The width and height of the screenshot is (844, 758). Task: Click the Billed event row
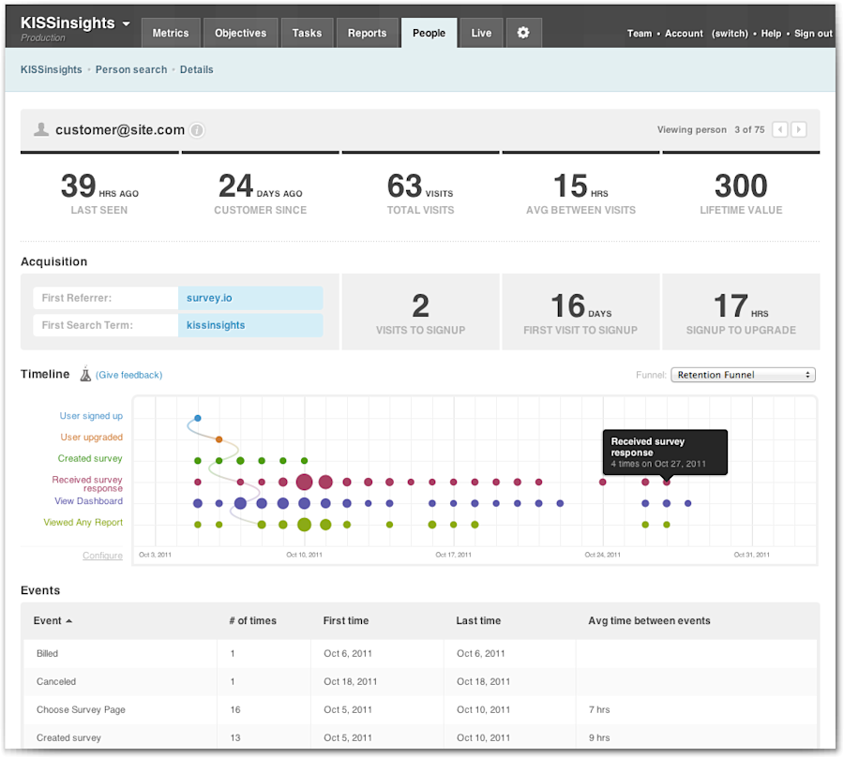[420, 654]
